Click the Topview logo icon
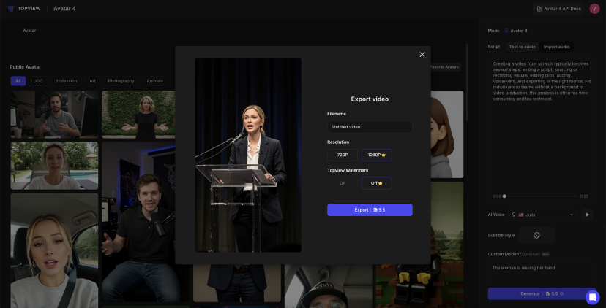The height and width of the screenshot is (308, 606). tap(11, 9)
